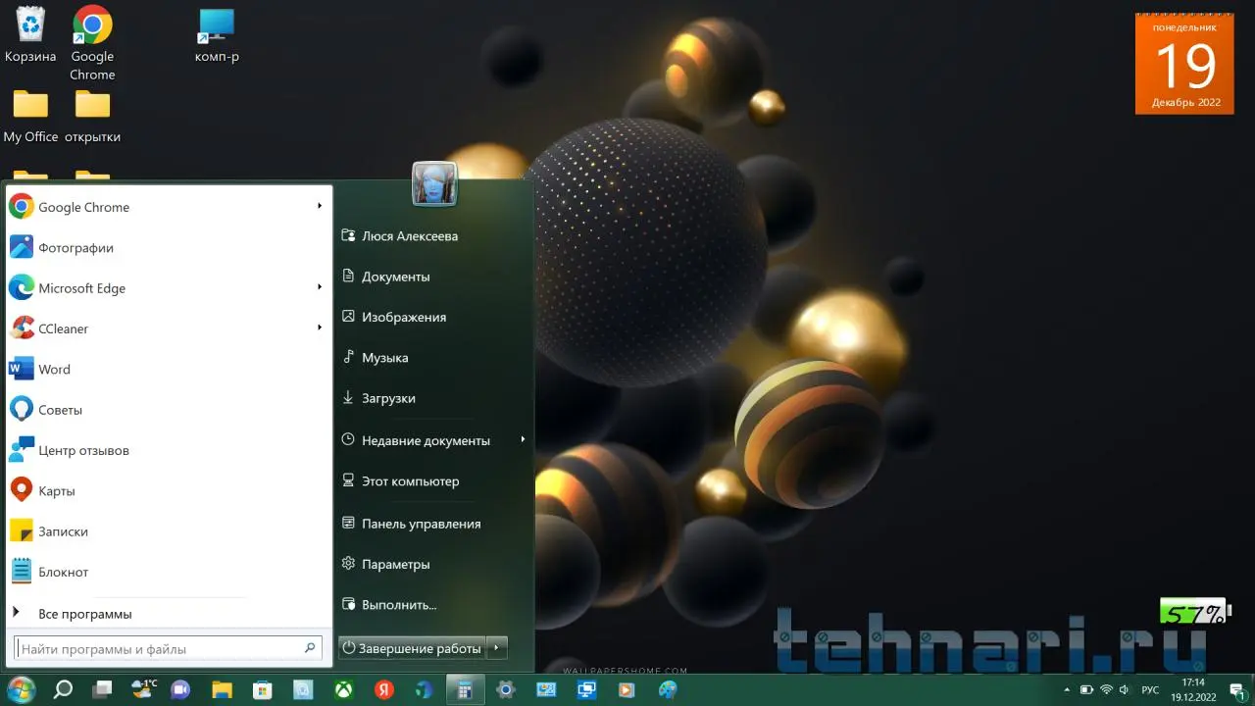Launch Yandex from the taskbar
This screenshot has height=706, width=1255.
pyautogui.click(x=384, y=689)
